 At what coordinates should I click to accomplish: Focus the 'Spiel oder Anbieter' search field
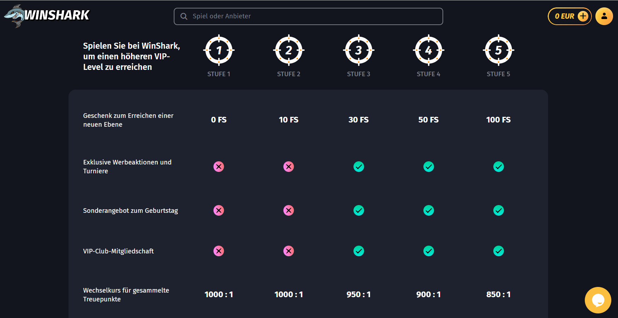pyautogui.click(x=308, y=16)
